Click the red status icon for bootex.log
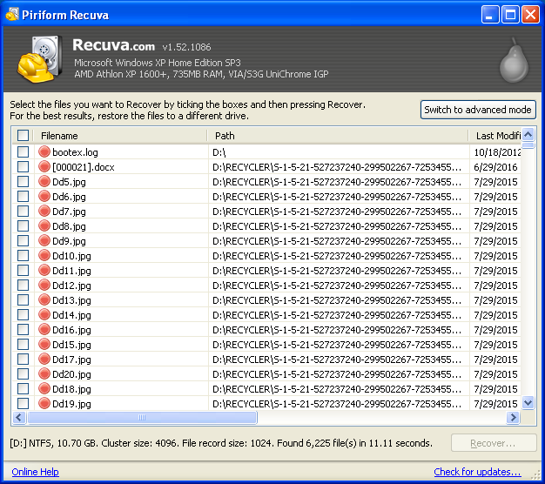This screenshot has height=484, width=545. [44, 151]
